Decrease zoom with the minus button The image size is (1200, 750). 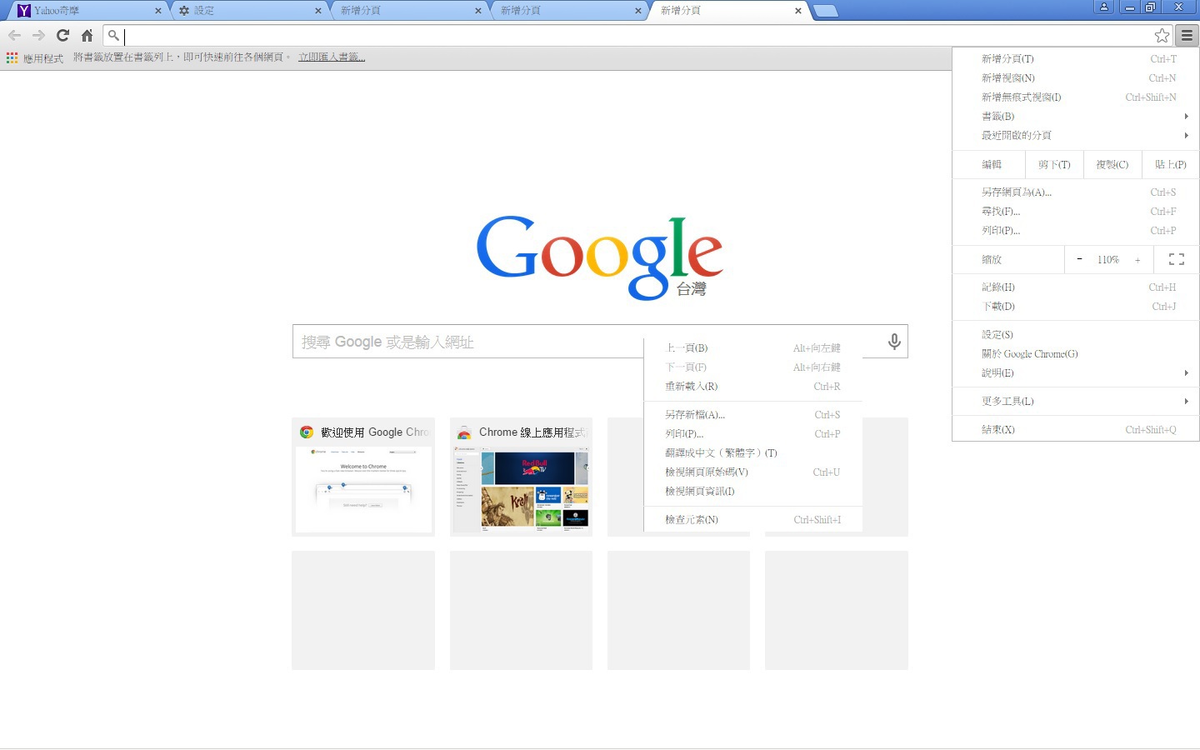[x=1079, y=259]
